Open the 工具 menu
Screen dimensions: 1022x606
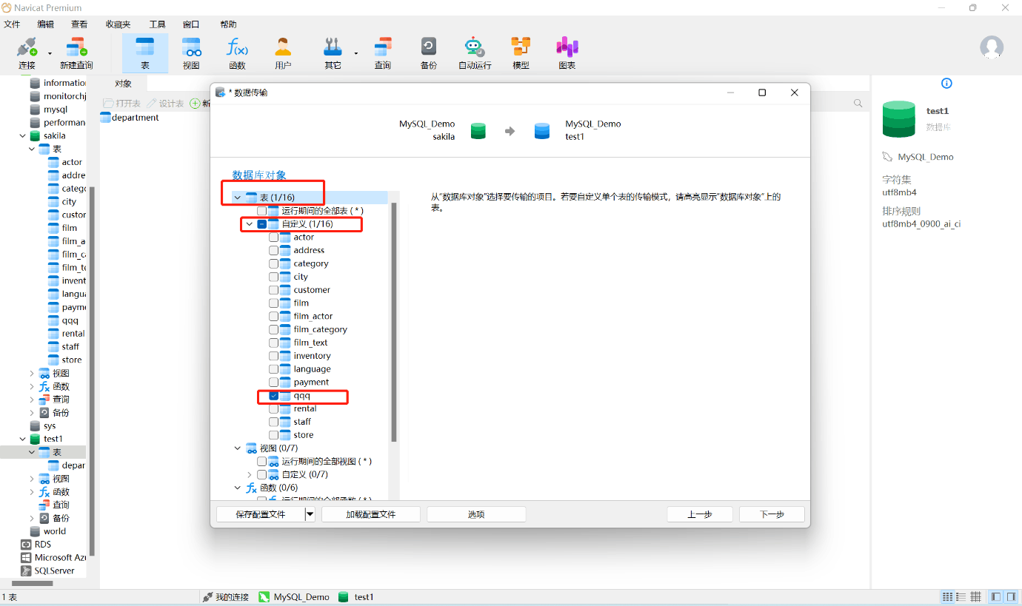click(158, 24)
